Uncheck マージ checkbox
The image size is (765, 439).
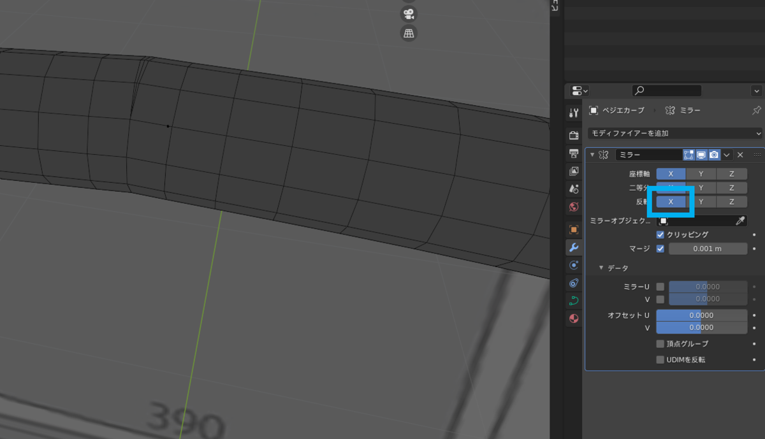click(660, 248)
